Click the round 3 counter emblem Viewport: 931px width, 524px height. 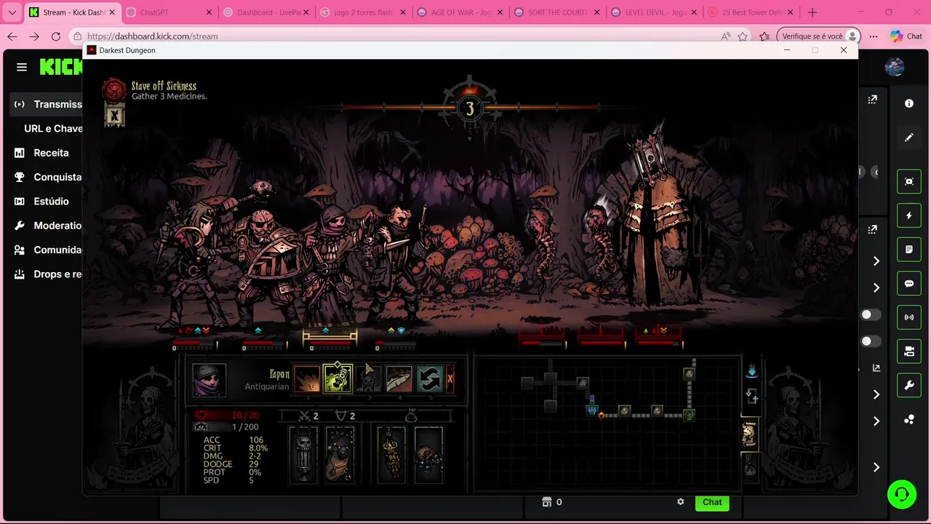pyautogui.click(x=470, y=108)
